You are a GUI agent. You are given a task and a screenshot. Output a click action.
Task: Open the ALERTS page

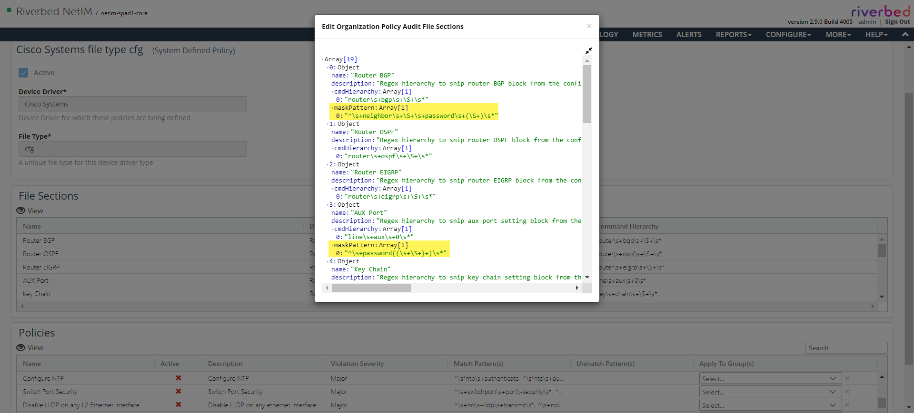688,35
